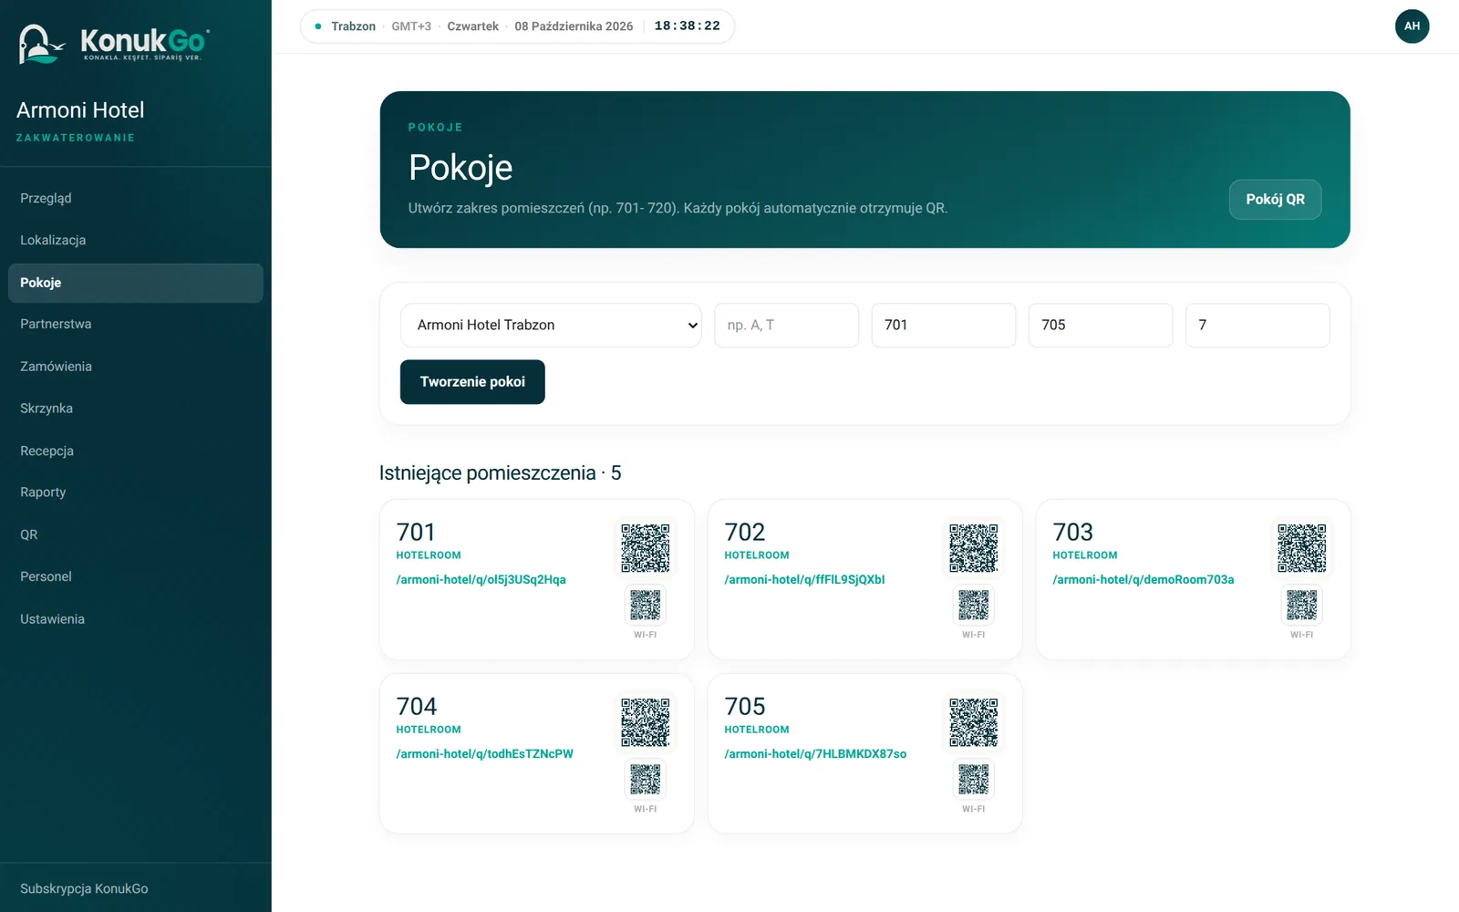The height and width of the screenshot is (912, 1459).
Task: Open Recepcja sidebar item
Action: 136,451
